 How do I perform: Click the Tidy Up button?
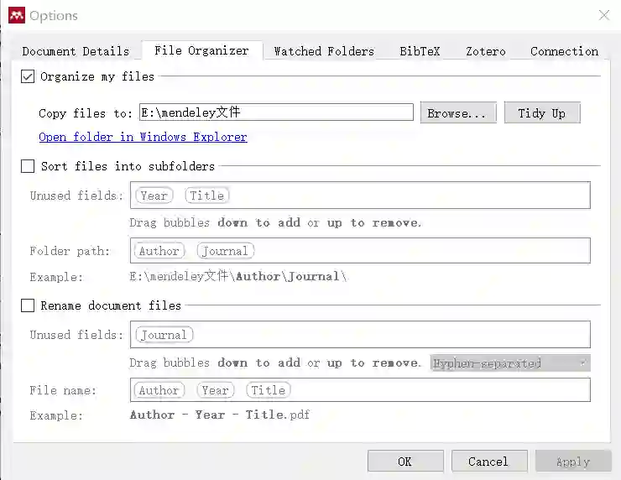[542, 113]
